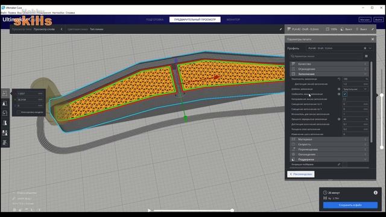Viewport: 386px width, 217px height.
Task: Click the search settings input field
Action: point(326,56)
